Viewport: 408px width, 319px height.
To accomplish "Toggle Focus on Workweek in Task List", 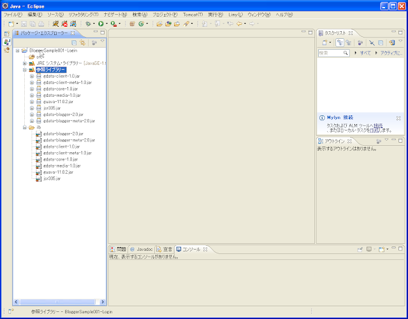I will pos(360,43).
